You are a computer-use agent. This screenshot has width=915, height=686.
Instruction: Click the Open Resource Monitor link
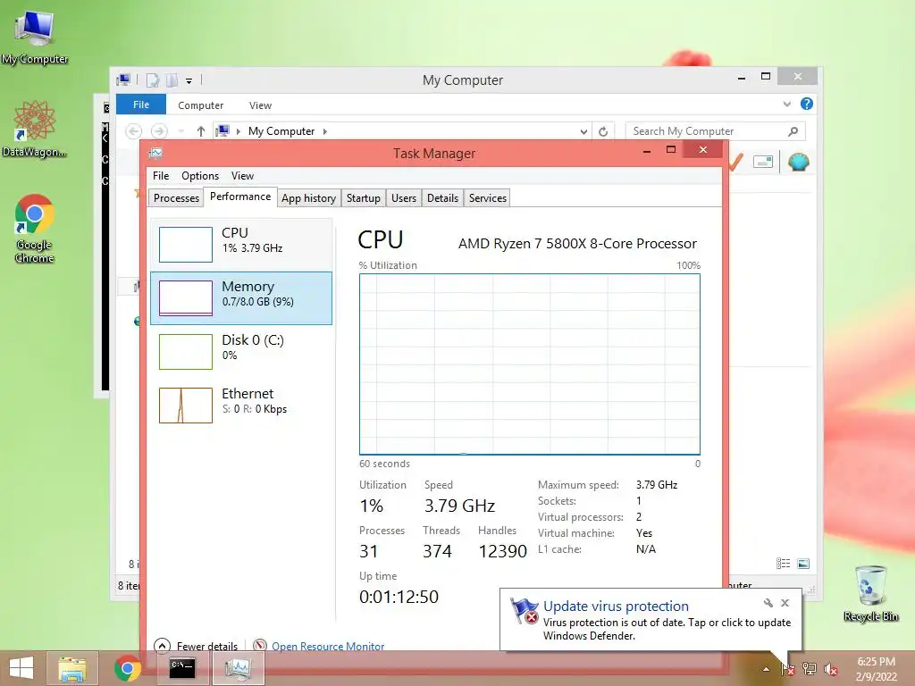click(328, 647)
